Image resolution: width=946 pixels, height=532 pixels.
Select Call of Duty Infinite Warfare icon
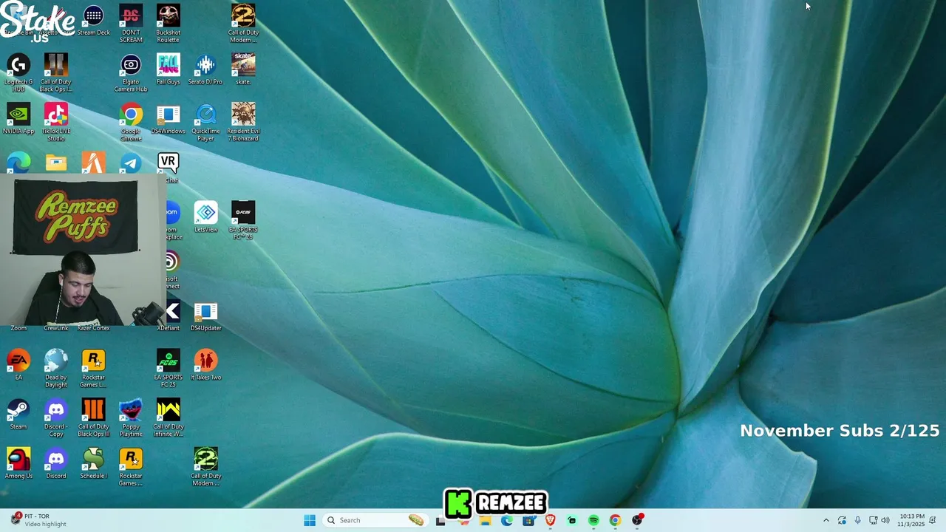(x=168, y=418)
